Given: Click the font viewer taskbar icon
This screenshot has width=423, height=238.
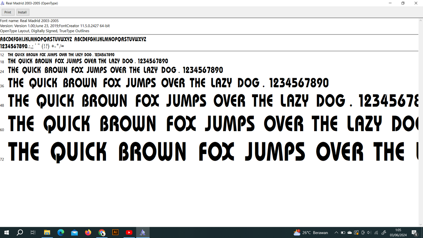Looking at the screenshot, I should [143, 232].
